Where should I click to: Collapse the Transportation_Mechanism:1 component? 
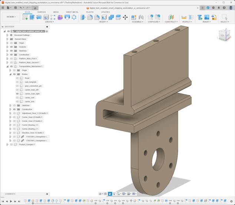(x=7, y=66)
